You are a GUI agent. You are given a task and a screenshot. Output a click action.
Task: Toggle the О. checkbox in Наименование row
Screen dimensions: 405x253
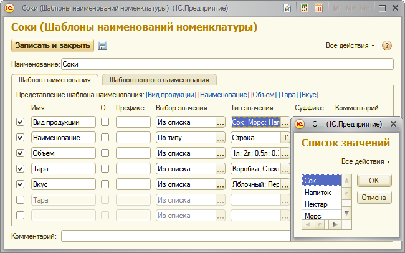point(105,138)
